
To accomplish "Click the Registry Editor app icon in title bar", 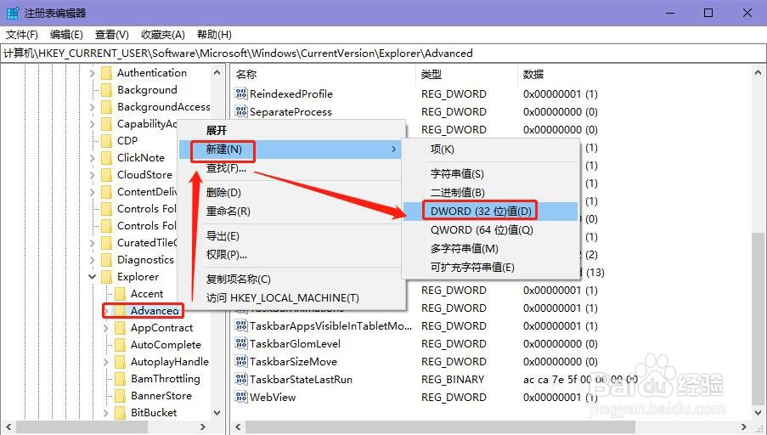I will point(13,13).
